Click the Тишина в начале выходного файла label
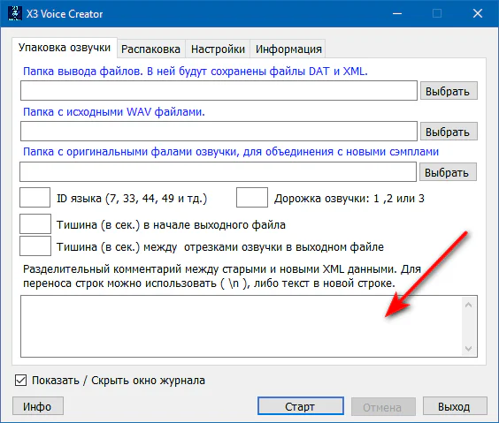 tap(171, 225)
